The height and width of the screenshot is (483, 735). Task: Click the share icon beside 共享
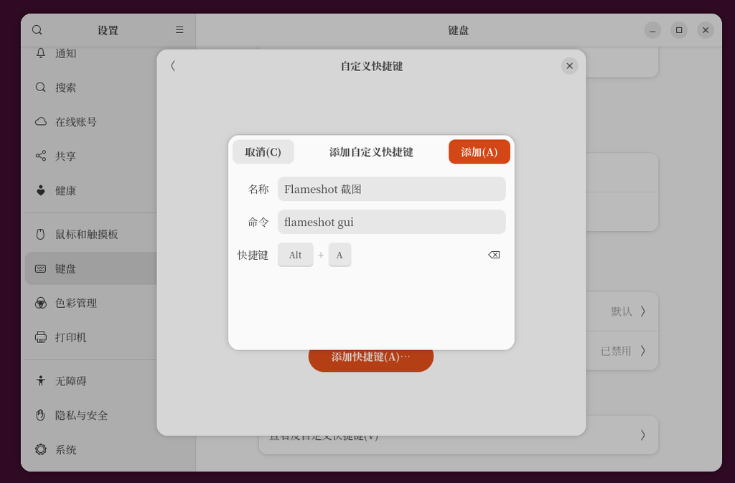(x=41, y=156)
